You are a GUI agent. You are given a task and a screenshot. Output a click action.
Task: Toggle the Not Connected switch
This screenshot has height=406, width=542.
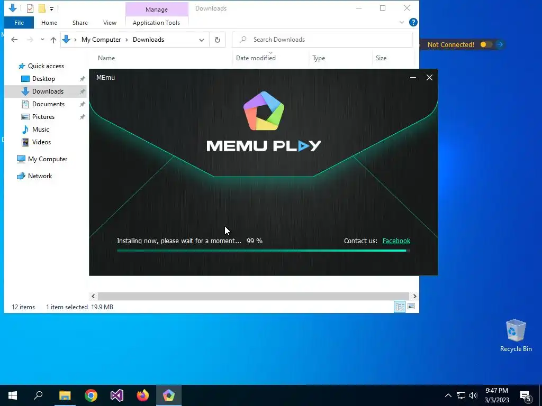click(x=486, y=44)
